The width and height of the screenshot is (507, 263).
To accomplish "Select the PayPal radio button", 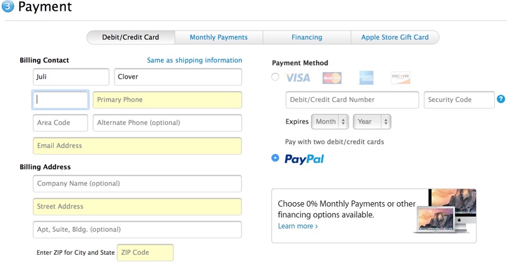I will [275, 158].
